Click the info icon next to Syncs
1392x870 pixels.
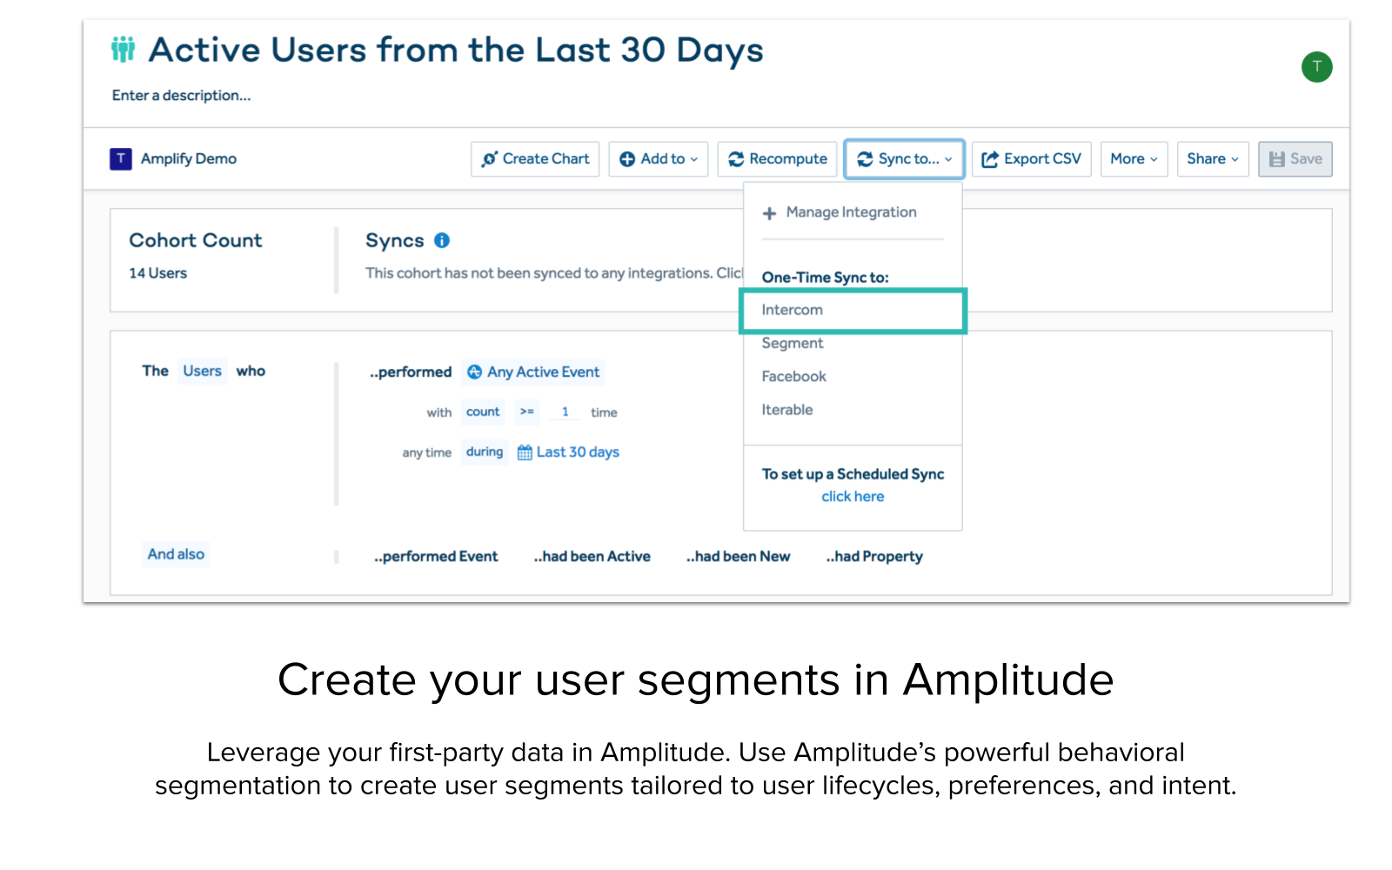443,240
